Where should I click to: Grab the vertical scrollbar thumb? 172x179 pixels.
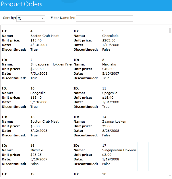[170, 31]
